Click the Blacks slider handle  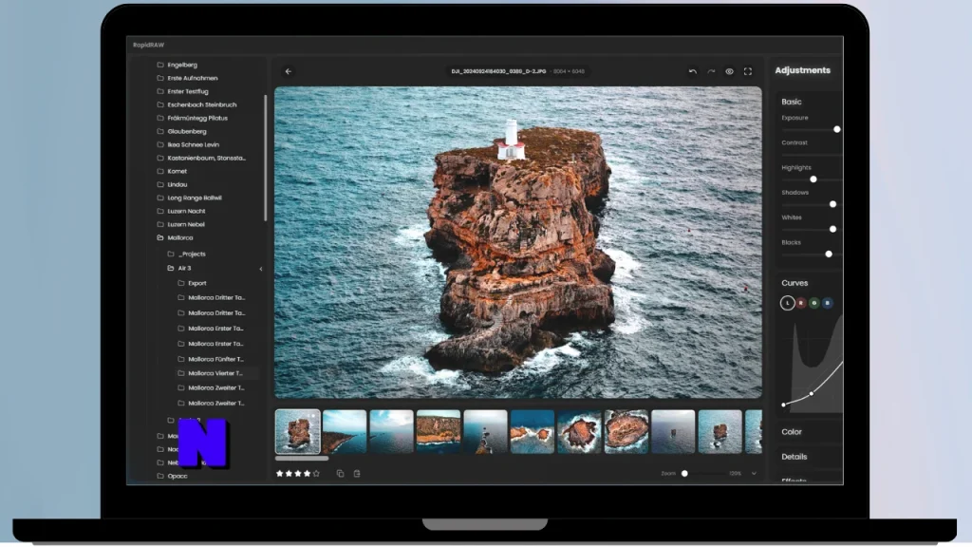click(829, 255)
